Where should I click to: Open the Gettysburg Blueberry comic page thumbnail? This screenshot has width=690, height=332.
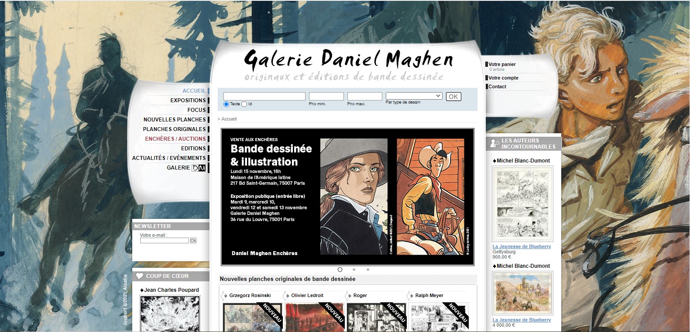pos(522,204)
